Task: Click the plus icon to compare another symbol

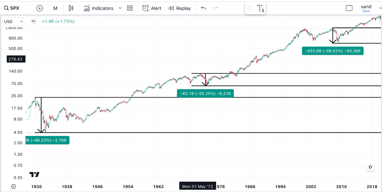Action: pos(40,8)
